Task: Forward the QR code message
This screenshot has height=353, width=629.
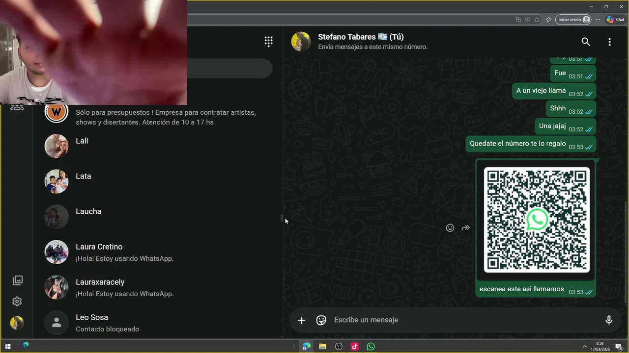Action: point(466,227)
